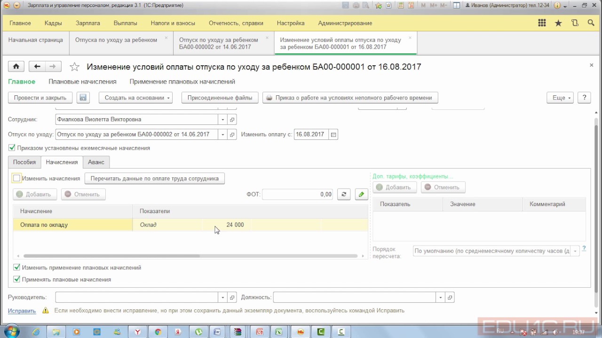Open calendar icon in title bar
The image size is (602, 338).
(410, 6)
